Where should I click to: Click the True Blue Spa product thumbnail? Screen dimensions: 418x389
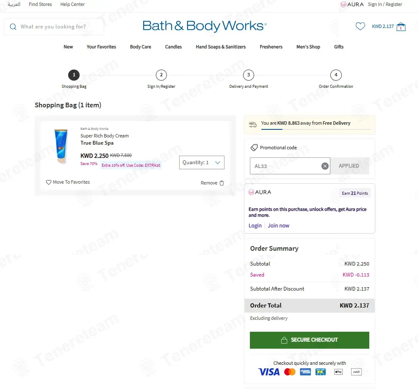(61, 146)
